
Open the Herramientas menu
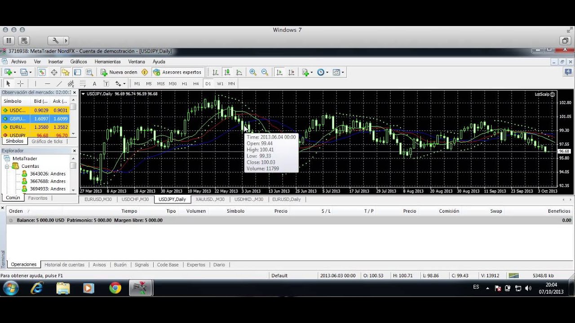[x=107, y=61]
